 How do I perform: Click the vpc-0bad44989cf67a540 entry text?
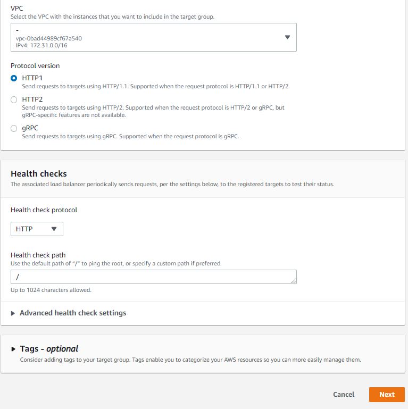click(x=49, y=38)
